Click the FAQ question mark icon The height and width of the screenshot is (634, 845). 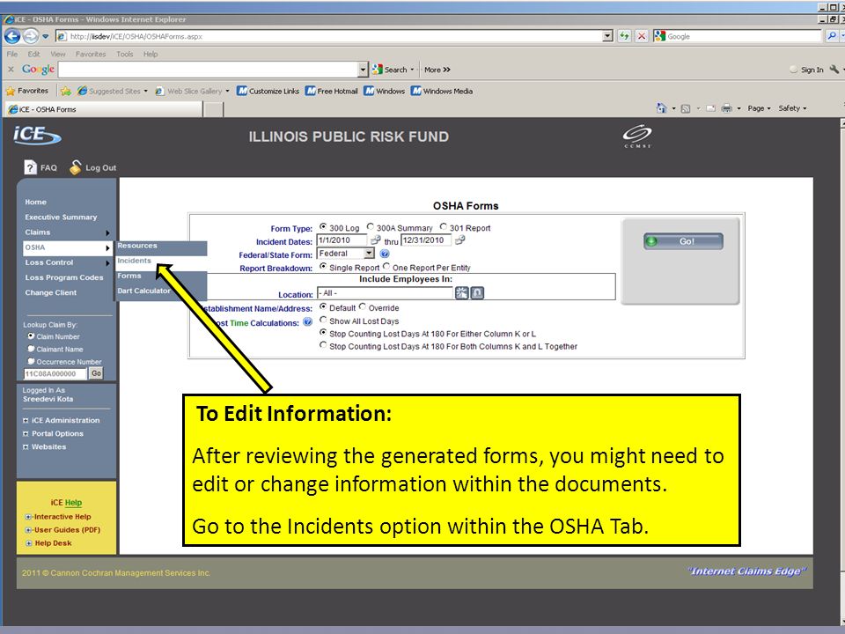30,167
